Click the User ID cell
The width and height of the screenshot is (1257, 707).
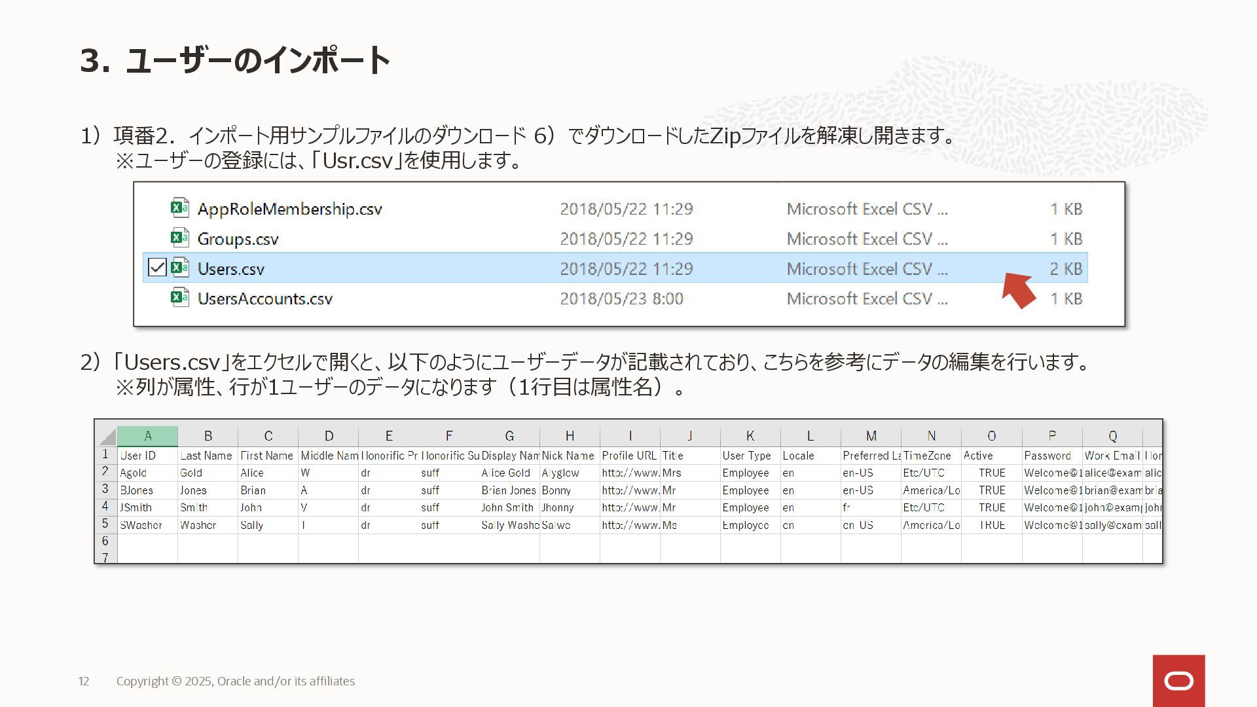pos(147,455)
